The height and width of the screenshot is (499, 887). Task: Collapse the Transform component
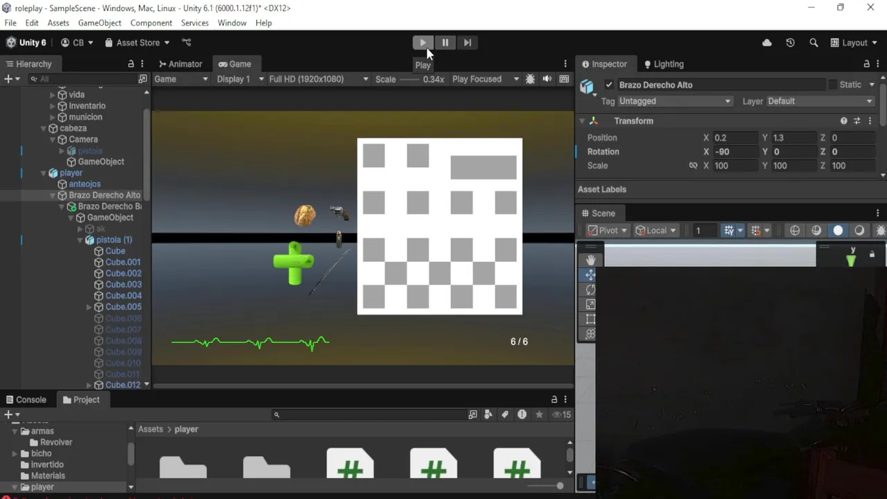coord(582,121)
